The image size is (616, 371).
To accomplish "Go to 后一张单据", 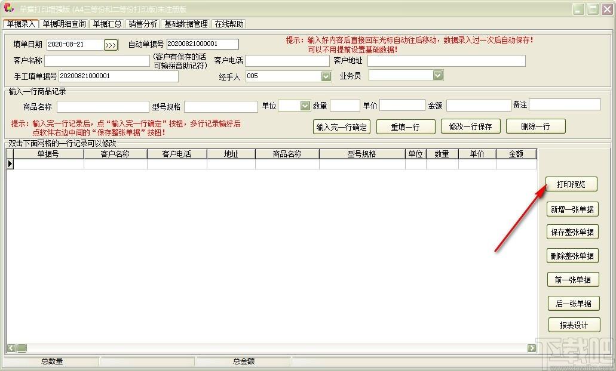I will coord(574,304).
